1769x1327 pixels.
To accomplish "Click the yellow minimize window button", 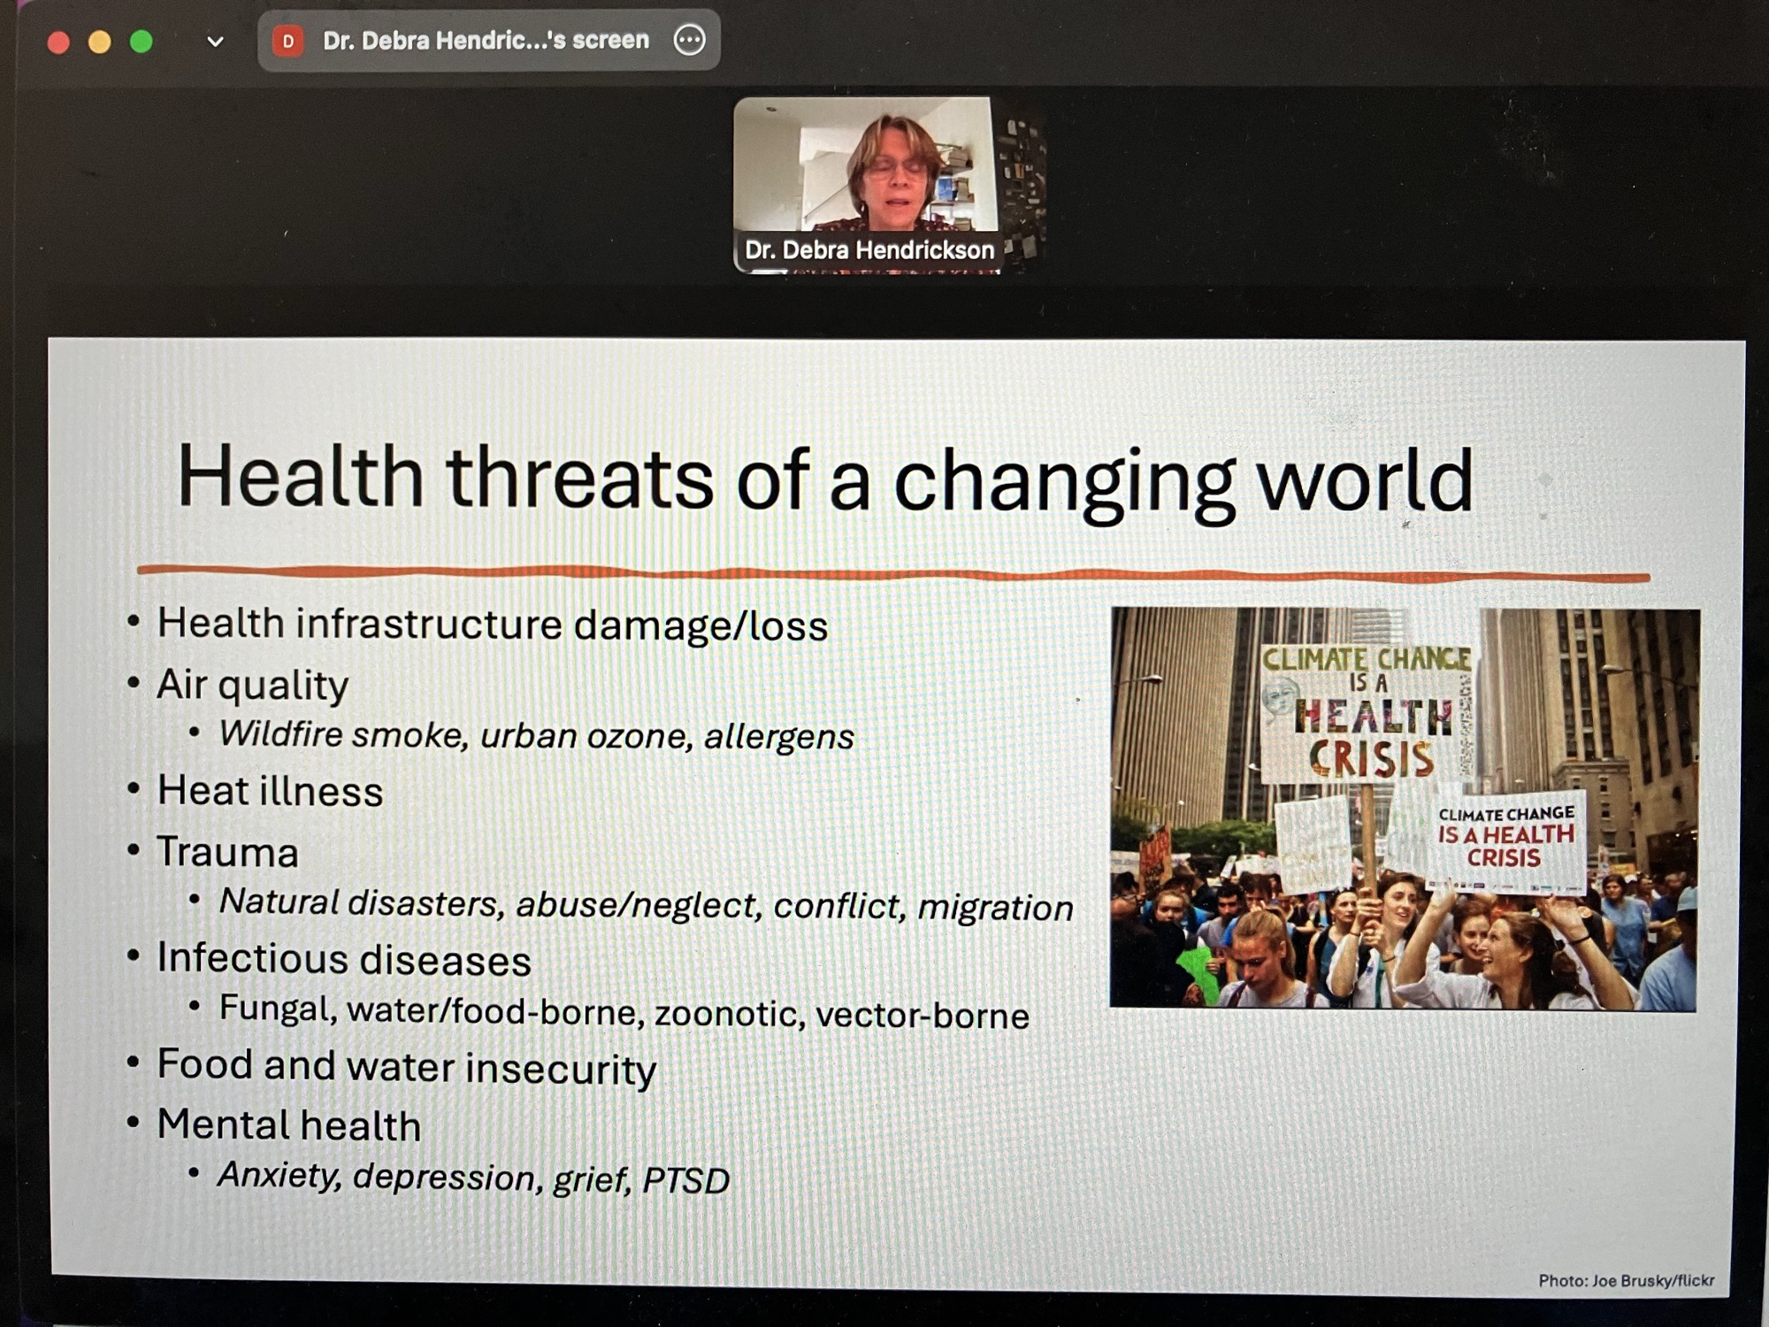I will pos(100,42).
